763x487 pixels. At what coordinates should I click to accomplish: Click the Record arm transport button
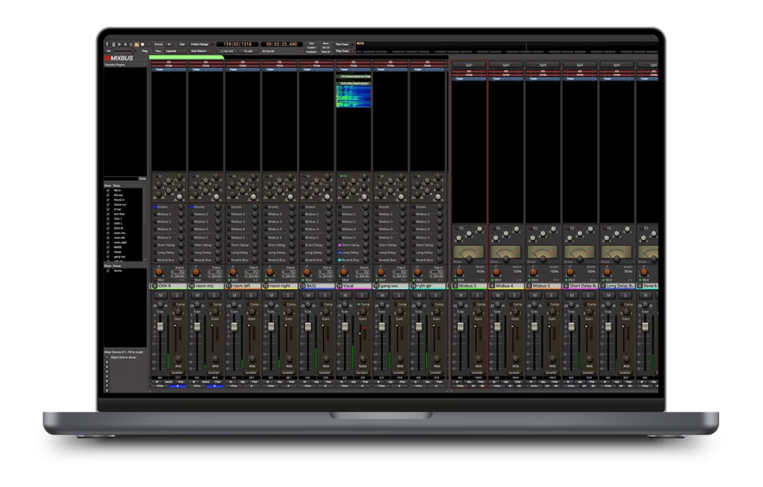[148, 44]
